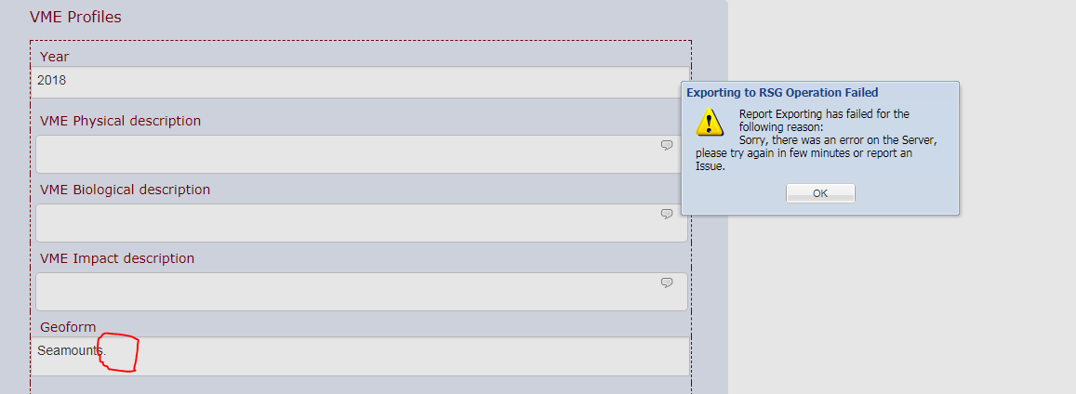The width and height of the screenshot is (1076, 394).
Task: Click the VME Profiles section heading
Action: (75, 17)
